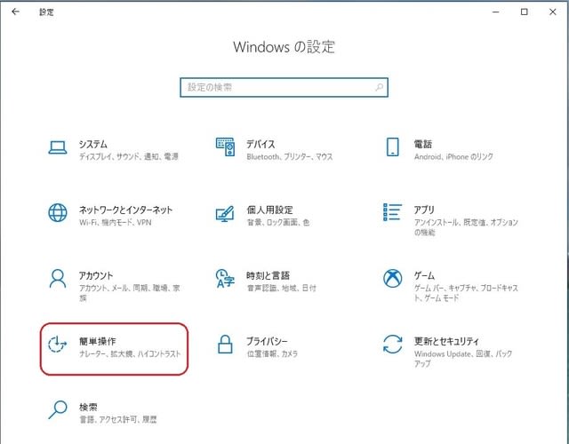569x444 pixels.
Task: Open ネットワークとインターネット title
Action: pos(126,210)
